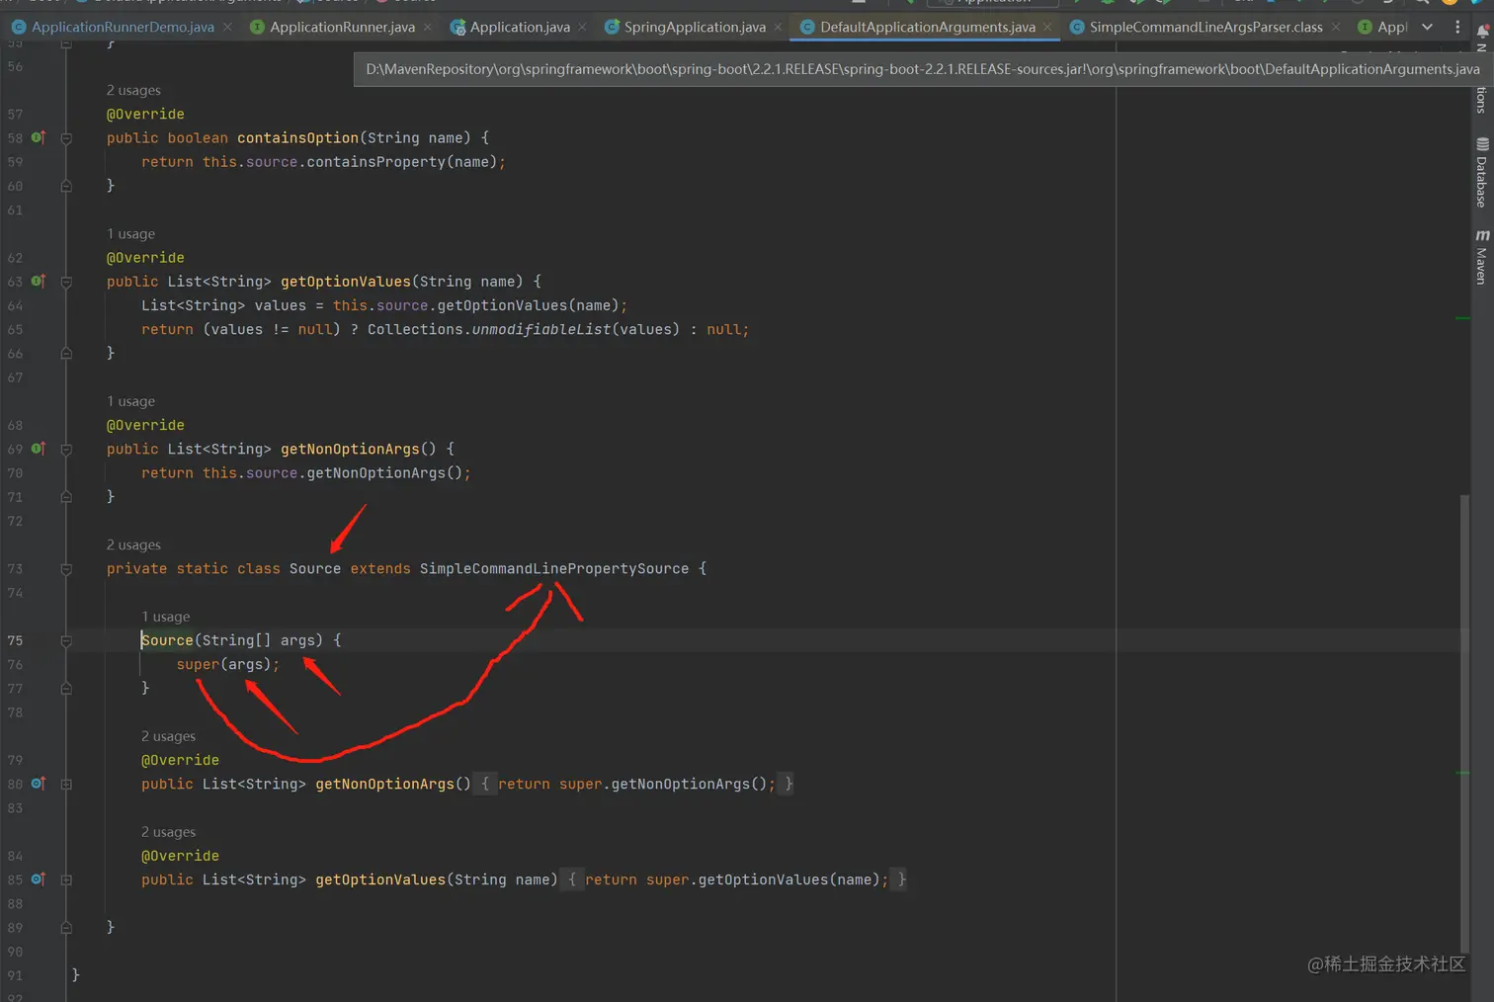Open the SimpleCommandLineArgsParser.class tab
Screen dimensions: 1494x1002
(x=1205, y=27)
